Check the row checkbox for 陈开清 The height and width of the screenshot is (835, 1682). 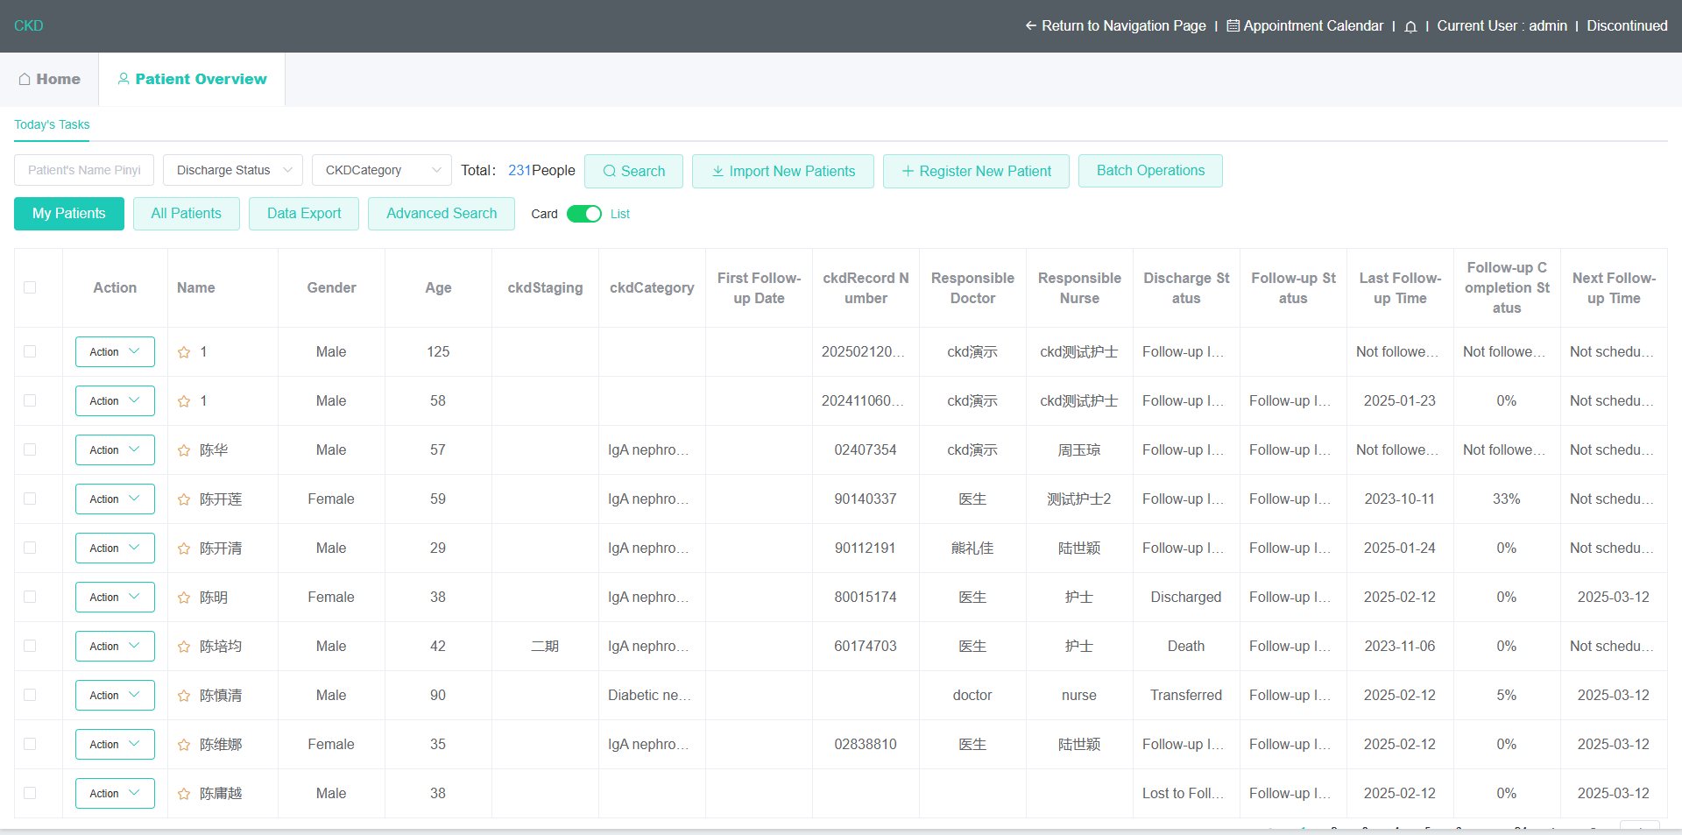tap(30, 548)
